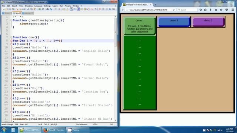Open the Language menu
237x133 pixels.
coord(38,6)
